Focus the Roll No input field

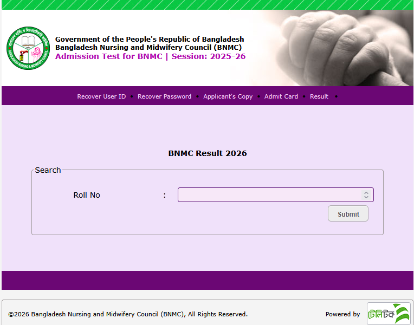268,195
